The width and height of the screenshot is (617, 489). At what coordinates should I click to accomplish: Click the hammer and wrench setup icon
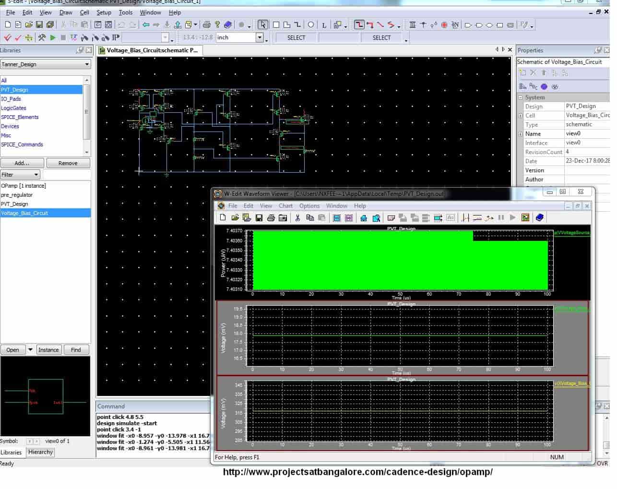[x=42, y=37]
